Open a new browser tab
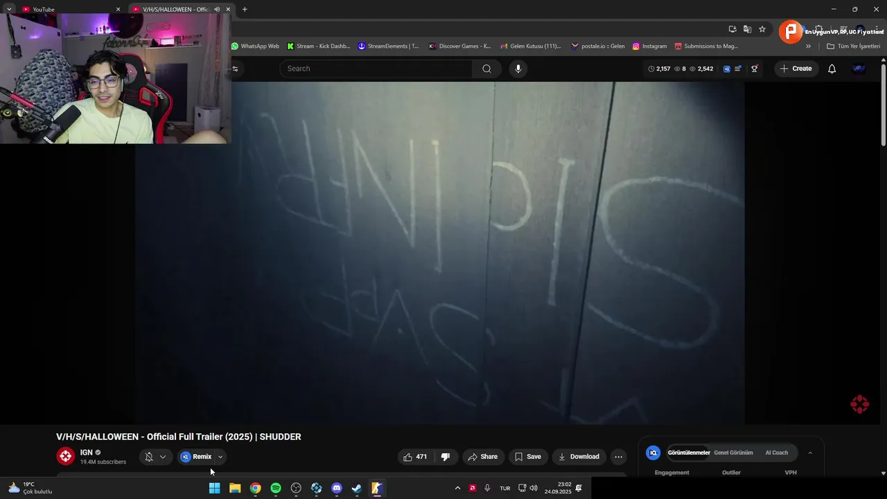This screenshot has width=887, height=499. tap(245, 9)
